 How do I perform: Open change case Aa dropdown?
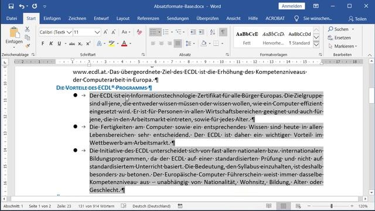(x=126, y=32)
